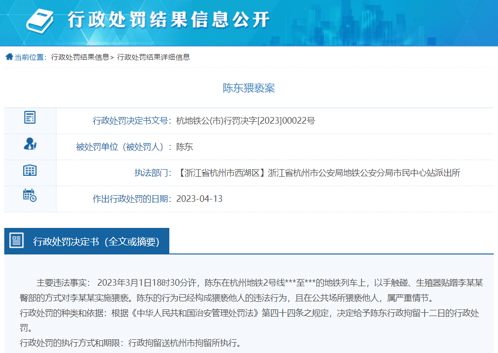This screenshot has height=353, width=498.
Task: Click the header title 行政处罚结果信息公开
Action: coord(168,20)
